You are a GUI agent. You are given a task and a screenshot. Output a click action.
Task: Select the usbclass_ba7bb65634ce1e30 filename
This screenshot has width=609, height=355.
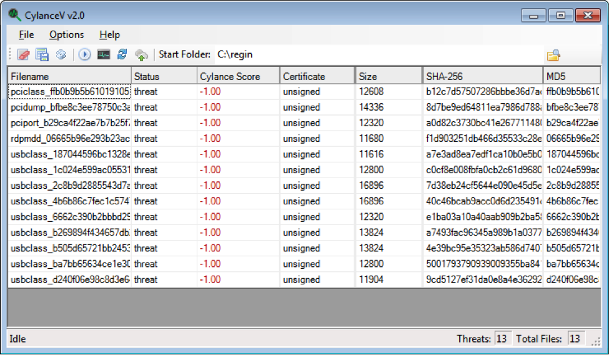[71, 264]
